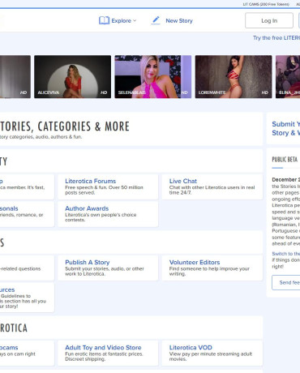
Task: Click the 'Free speech & fun' forums description
Action: pyautogui.click(x=104, y=190)
